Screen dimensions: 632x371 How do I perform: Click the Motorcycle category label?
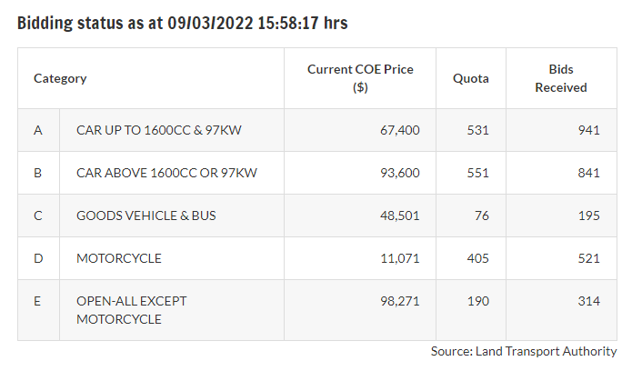[118, 258]
